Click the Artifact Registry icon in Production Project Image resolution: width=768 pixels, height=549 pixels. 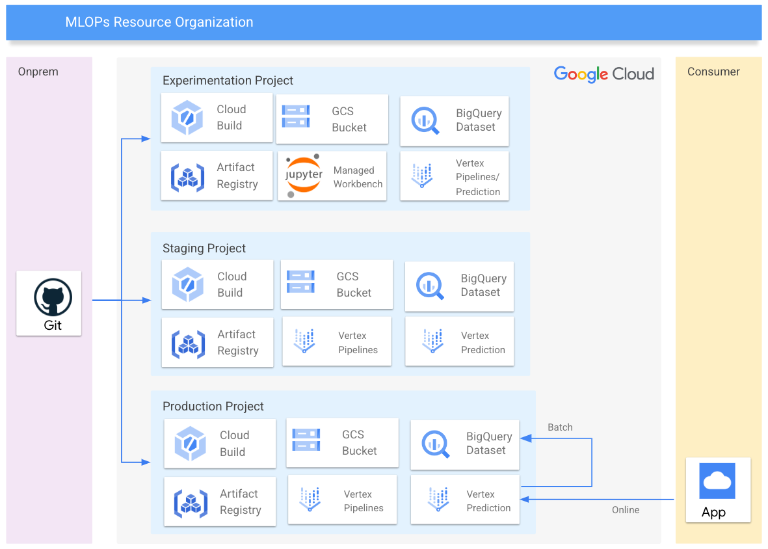[188, 501]
